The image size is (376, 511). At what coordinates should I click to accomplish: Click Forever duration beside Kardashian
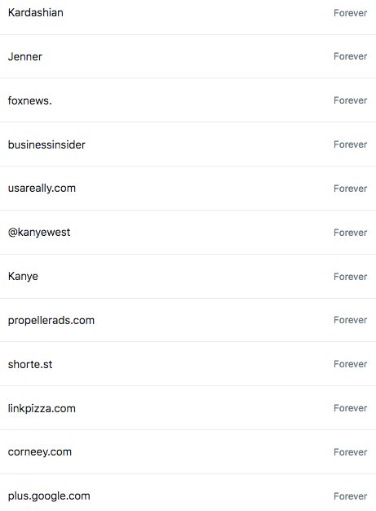click(x=350, y=13)
